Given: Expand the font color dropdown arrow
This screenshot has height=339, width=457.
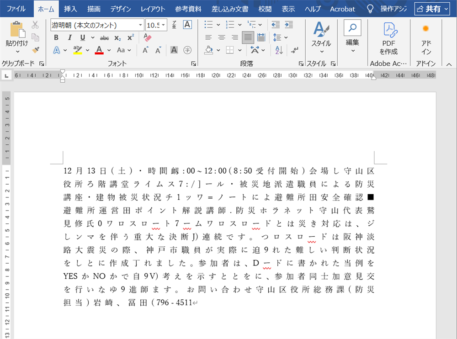Looking at the screenshot, I should tap(108, 49).
